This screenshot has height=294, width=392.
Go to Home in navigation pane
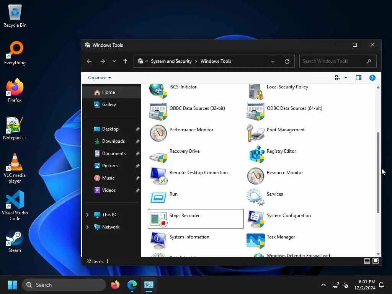111,92
